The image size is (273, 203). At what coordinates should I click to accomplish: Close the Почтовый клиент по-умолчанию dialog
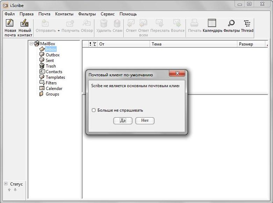(x=177, y=73)
